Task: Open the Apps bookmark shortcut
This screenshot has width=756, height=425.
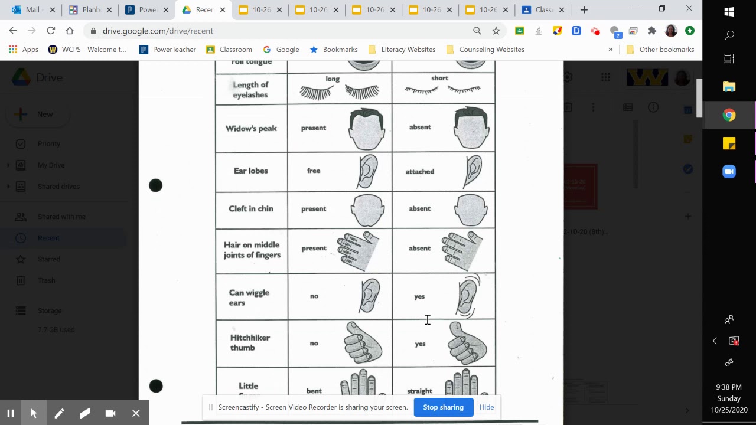Action: [24, 50]
